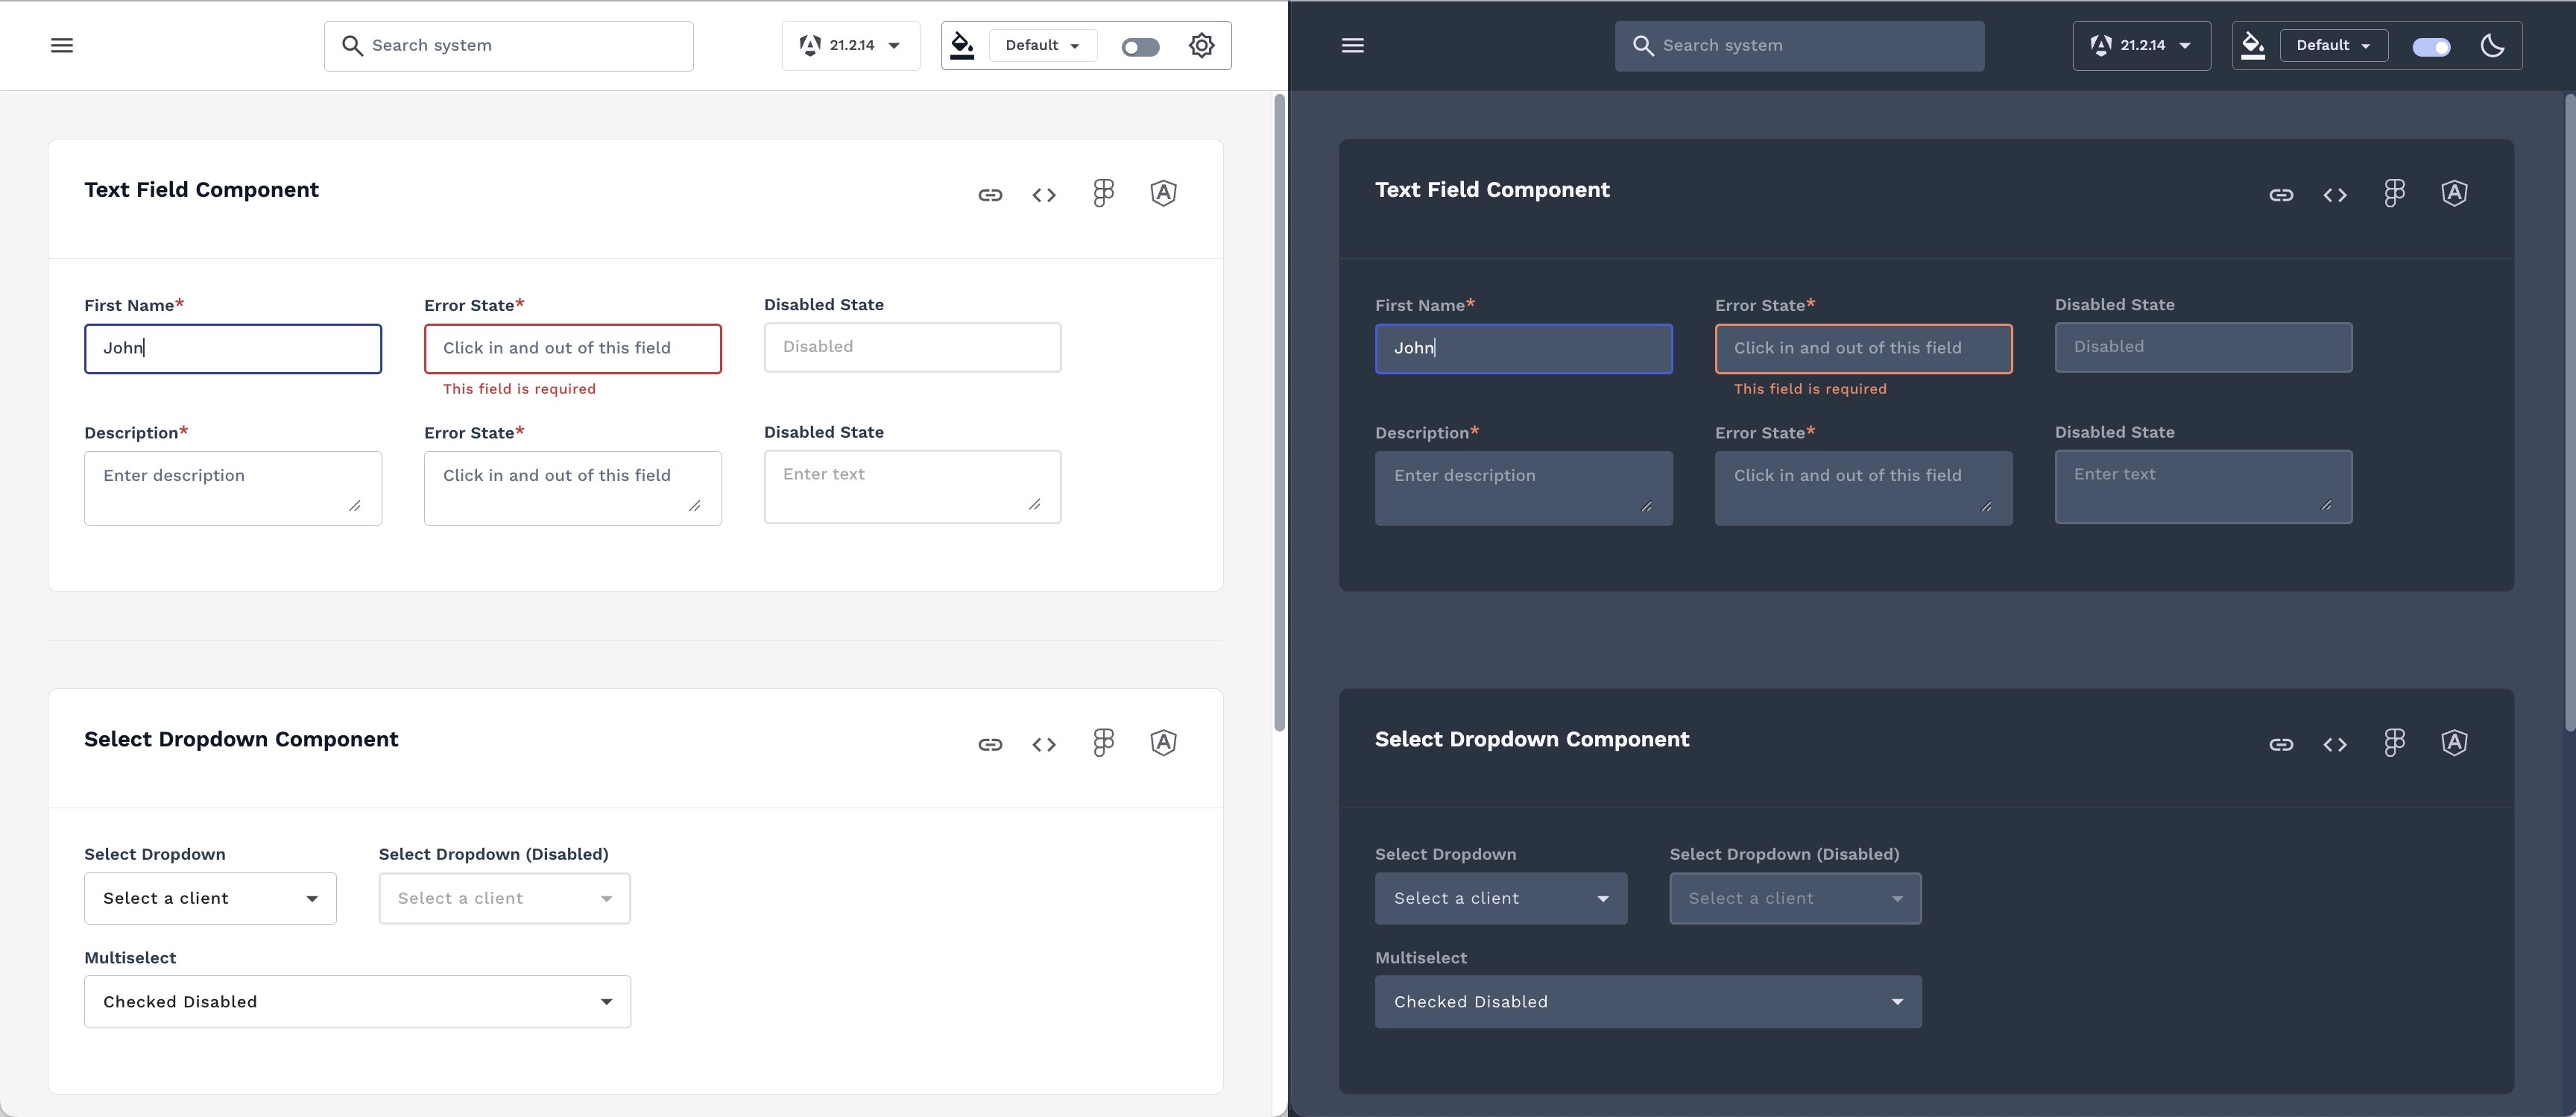This screenshot has width=2576, height=1117.
Task: Focus the Search system field in light window
Action: click(x=509, y=46)
